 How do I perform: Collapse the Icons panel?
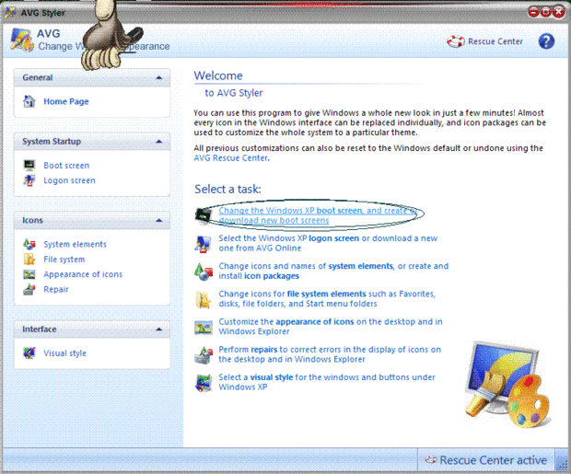158,220
